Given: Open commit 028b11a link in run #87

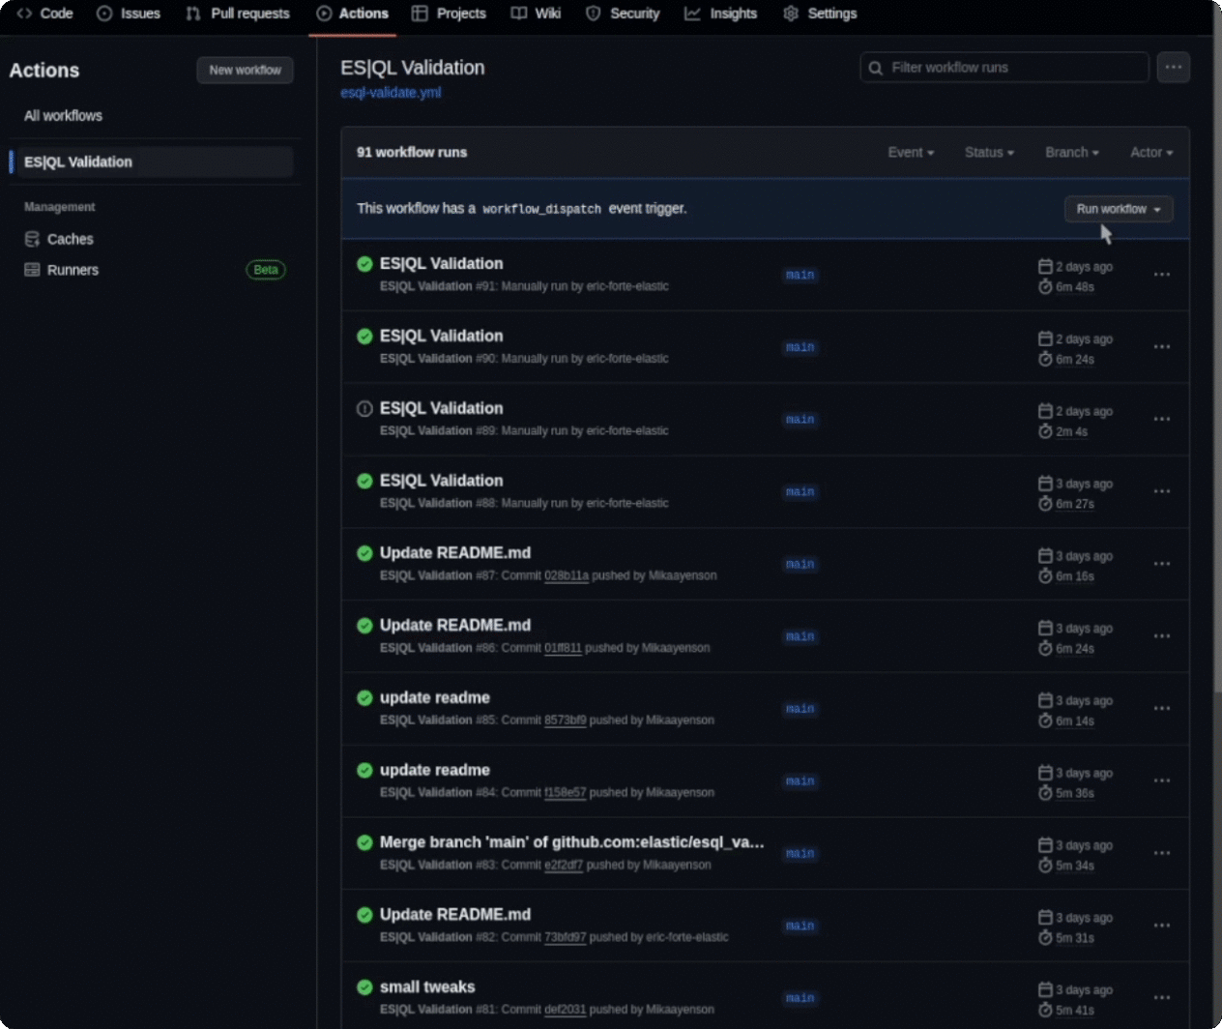Looking at the screenshot, I should tap(566, 575).
